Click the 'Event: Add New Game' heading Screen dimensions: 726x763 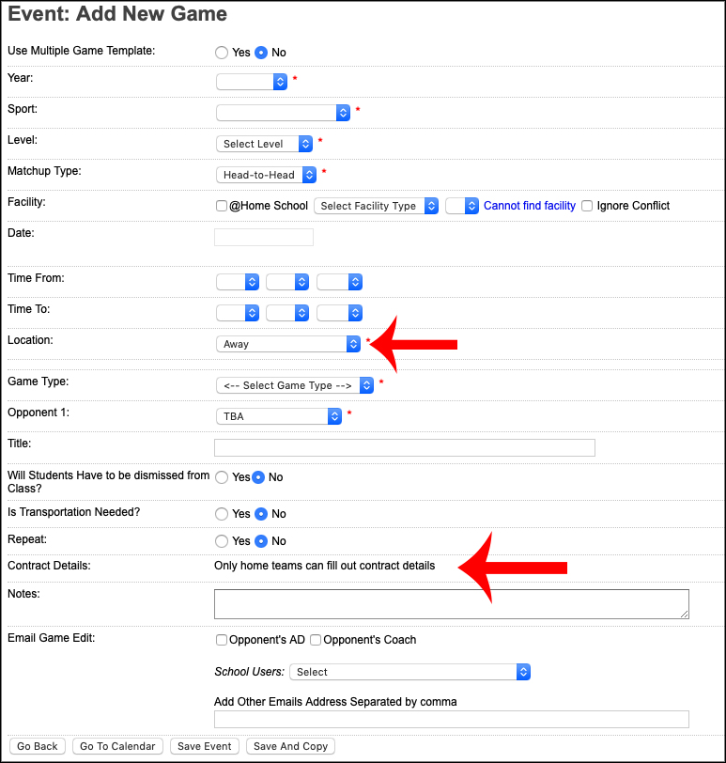[x=117, y=13]
